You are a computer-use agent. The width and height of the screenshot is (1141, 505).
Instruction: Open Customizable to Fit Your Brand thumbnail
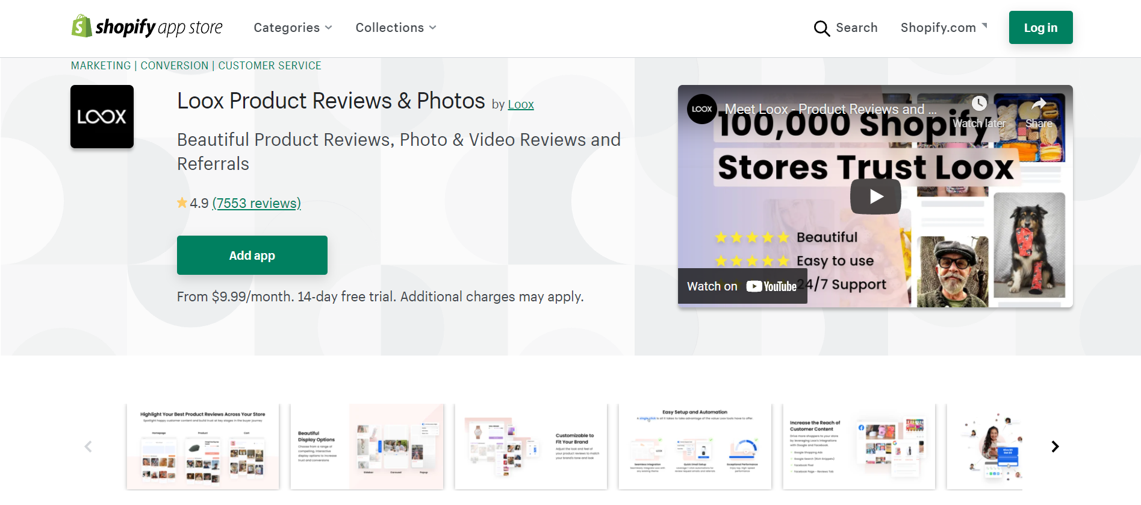(x=531, y=447)
